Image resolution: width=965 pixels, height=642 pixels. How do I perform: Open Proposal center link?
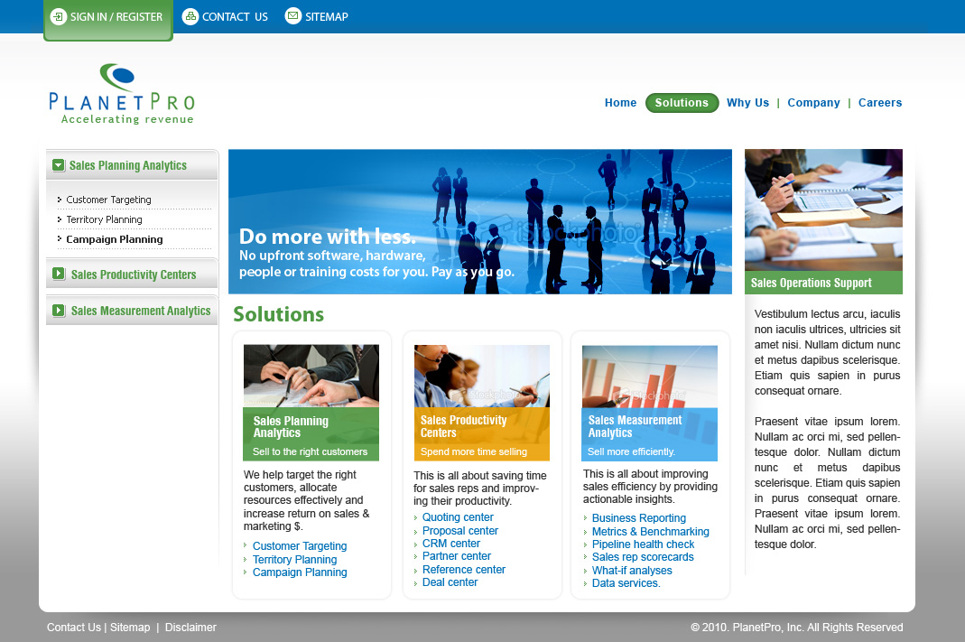460,531
